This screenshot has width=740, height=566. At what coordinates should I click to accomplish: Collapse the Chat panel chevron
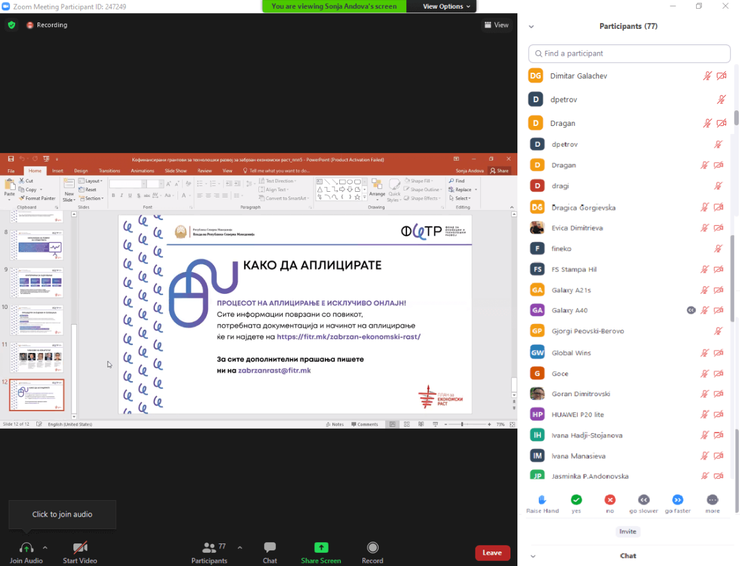tap(533, 556)
